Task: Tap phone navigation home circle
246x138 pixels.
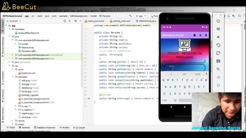Action: point(184,107)
